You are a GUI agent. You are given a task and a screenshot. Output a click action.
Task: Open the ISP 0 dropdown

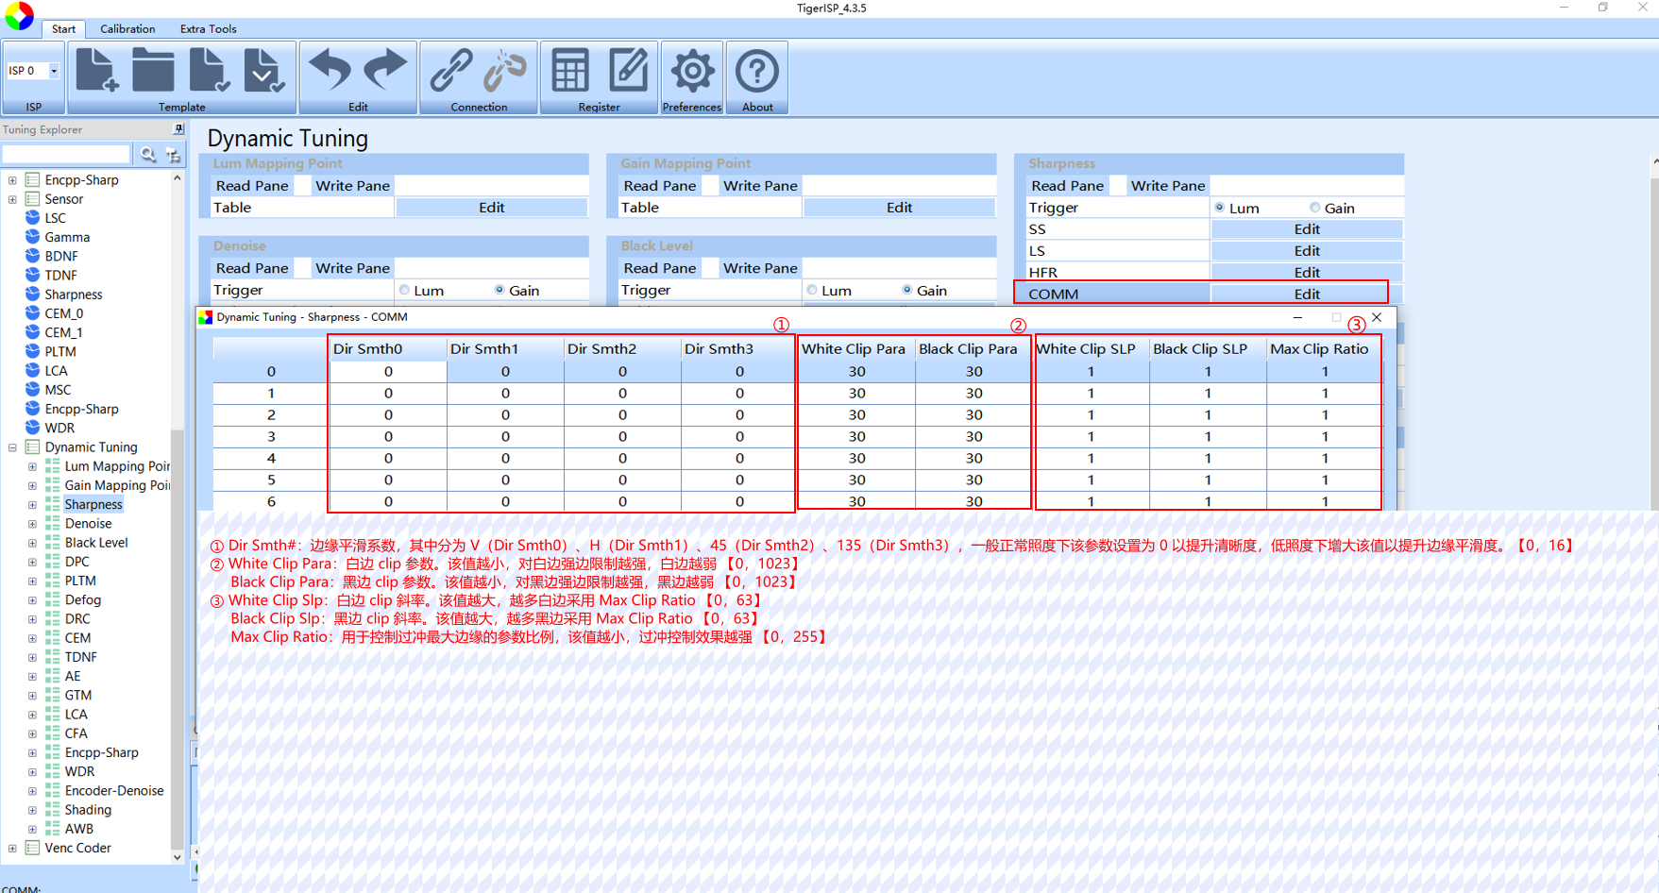pyautogui.click(x=54, y=71)
